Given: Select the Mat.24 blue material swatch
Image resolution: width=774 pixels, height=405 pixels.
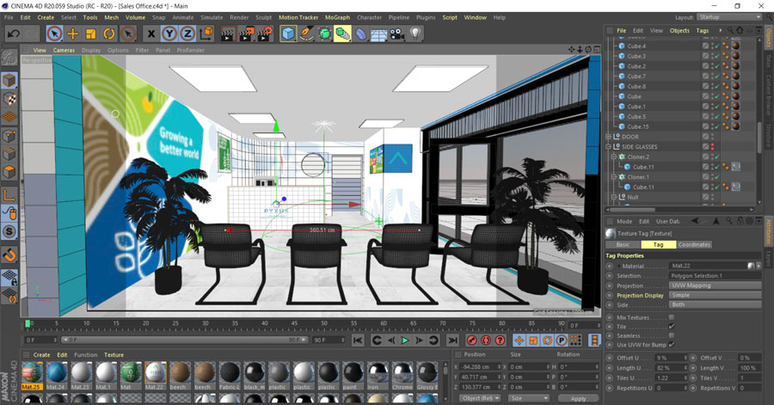Looking at the screenshot, I should pos(57,372).
